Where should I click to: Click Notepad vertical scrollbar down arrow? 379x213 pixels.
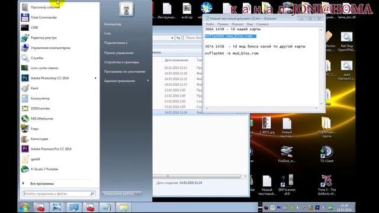321,104
